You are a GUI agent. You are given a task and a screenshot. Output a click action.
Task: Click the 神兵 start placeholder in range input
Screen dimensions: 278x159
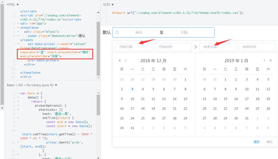(139, 32)
